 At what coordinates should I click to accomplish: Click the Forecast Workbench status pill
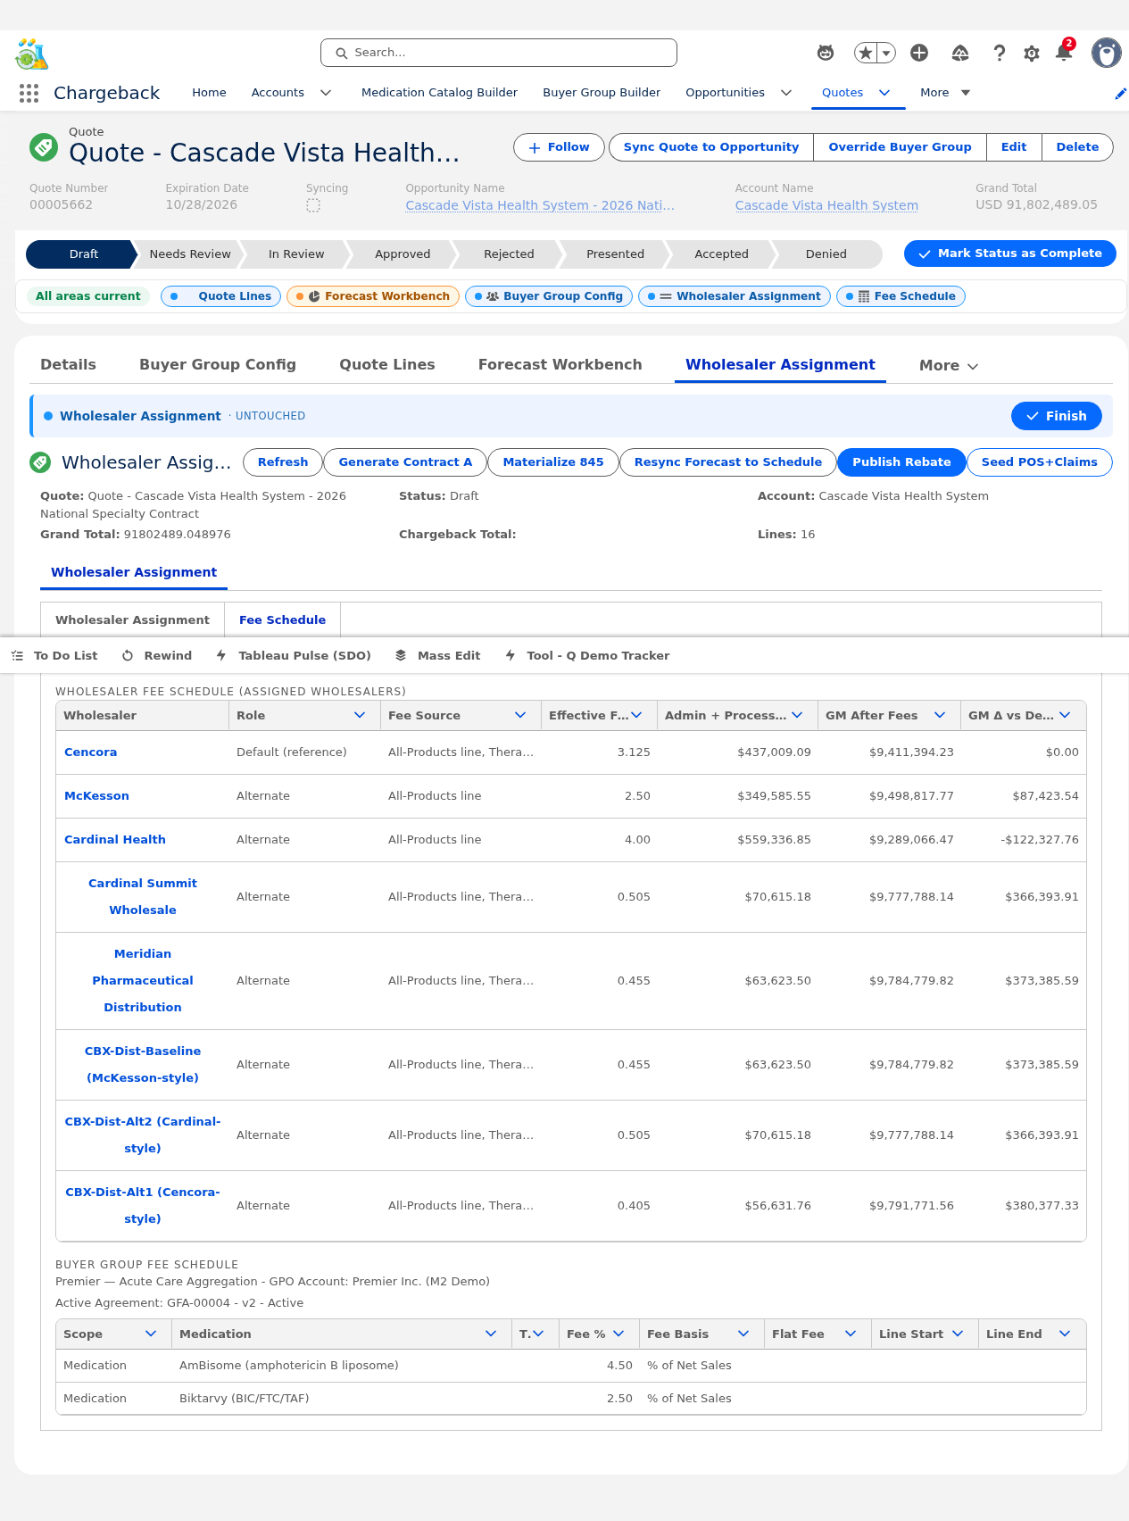[x=373, y=296]
